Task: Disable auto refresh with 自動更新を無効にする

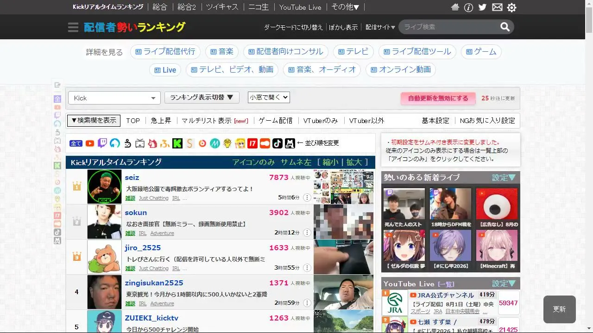Action: click(438, 98)
